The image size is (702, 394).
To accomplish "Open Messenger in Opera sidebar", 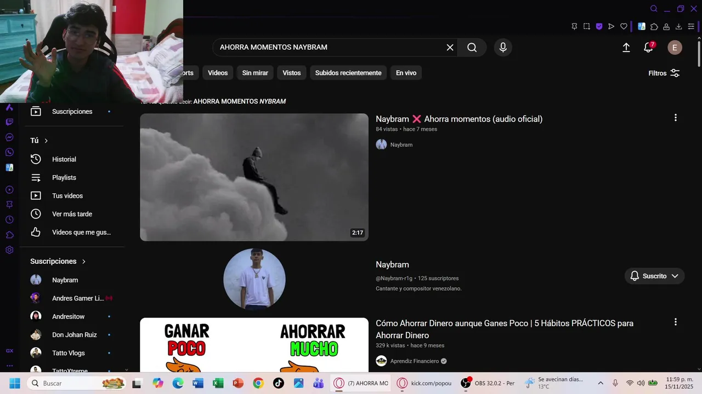I will click(9, 137).
